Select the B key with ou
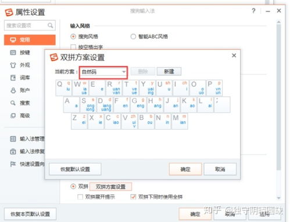 click(146, 121)
